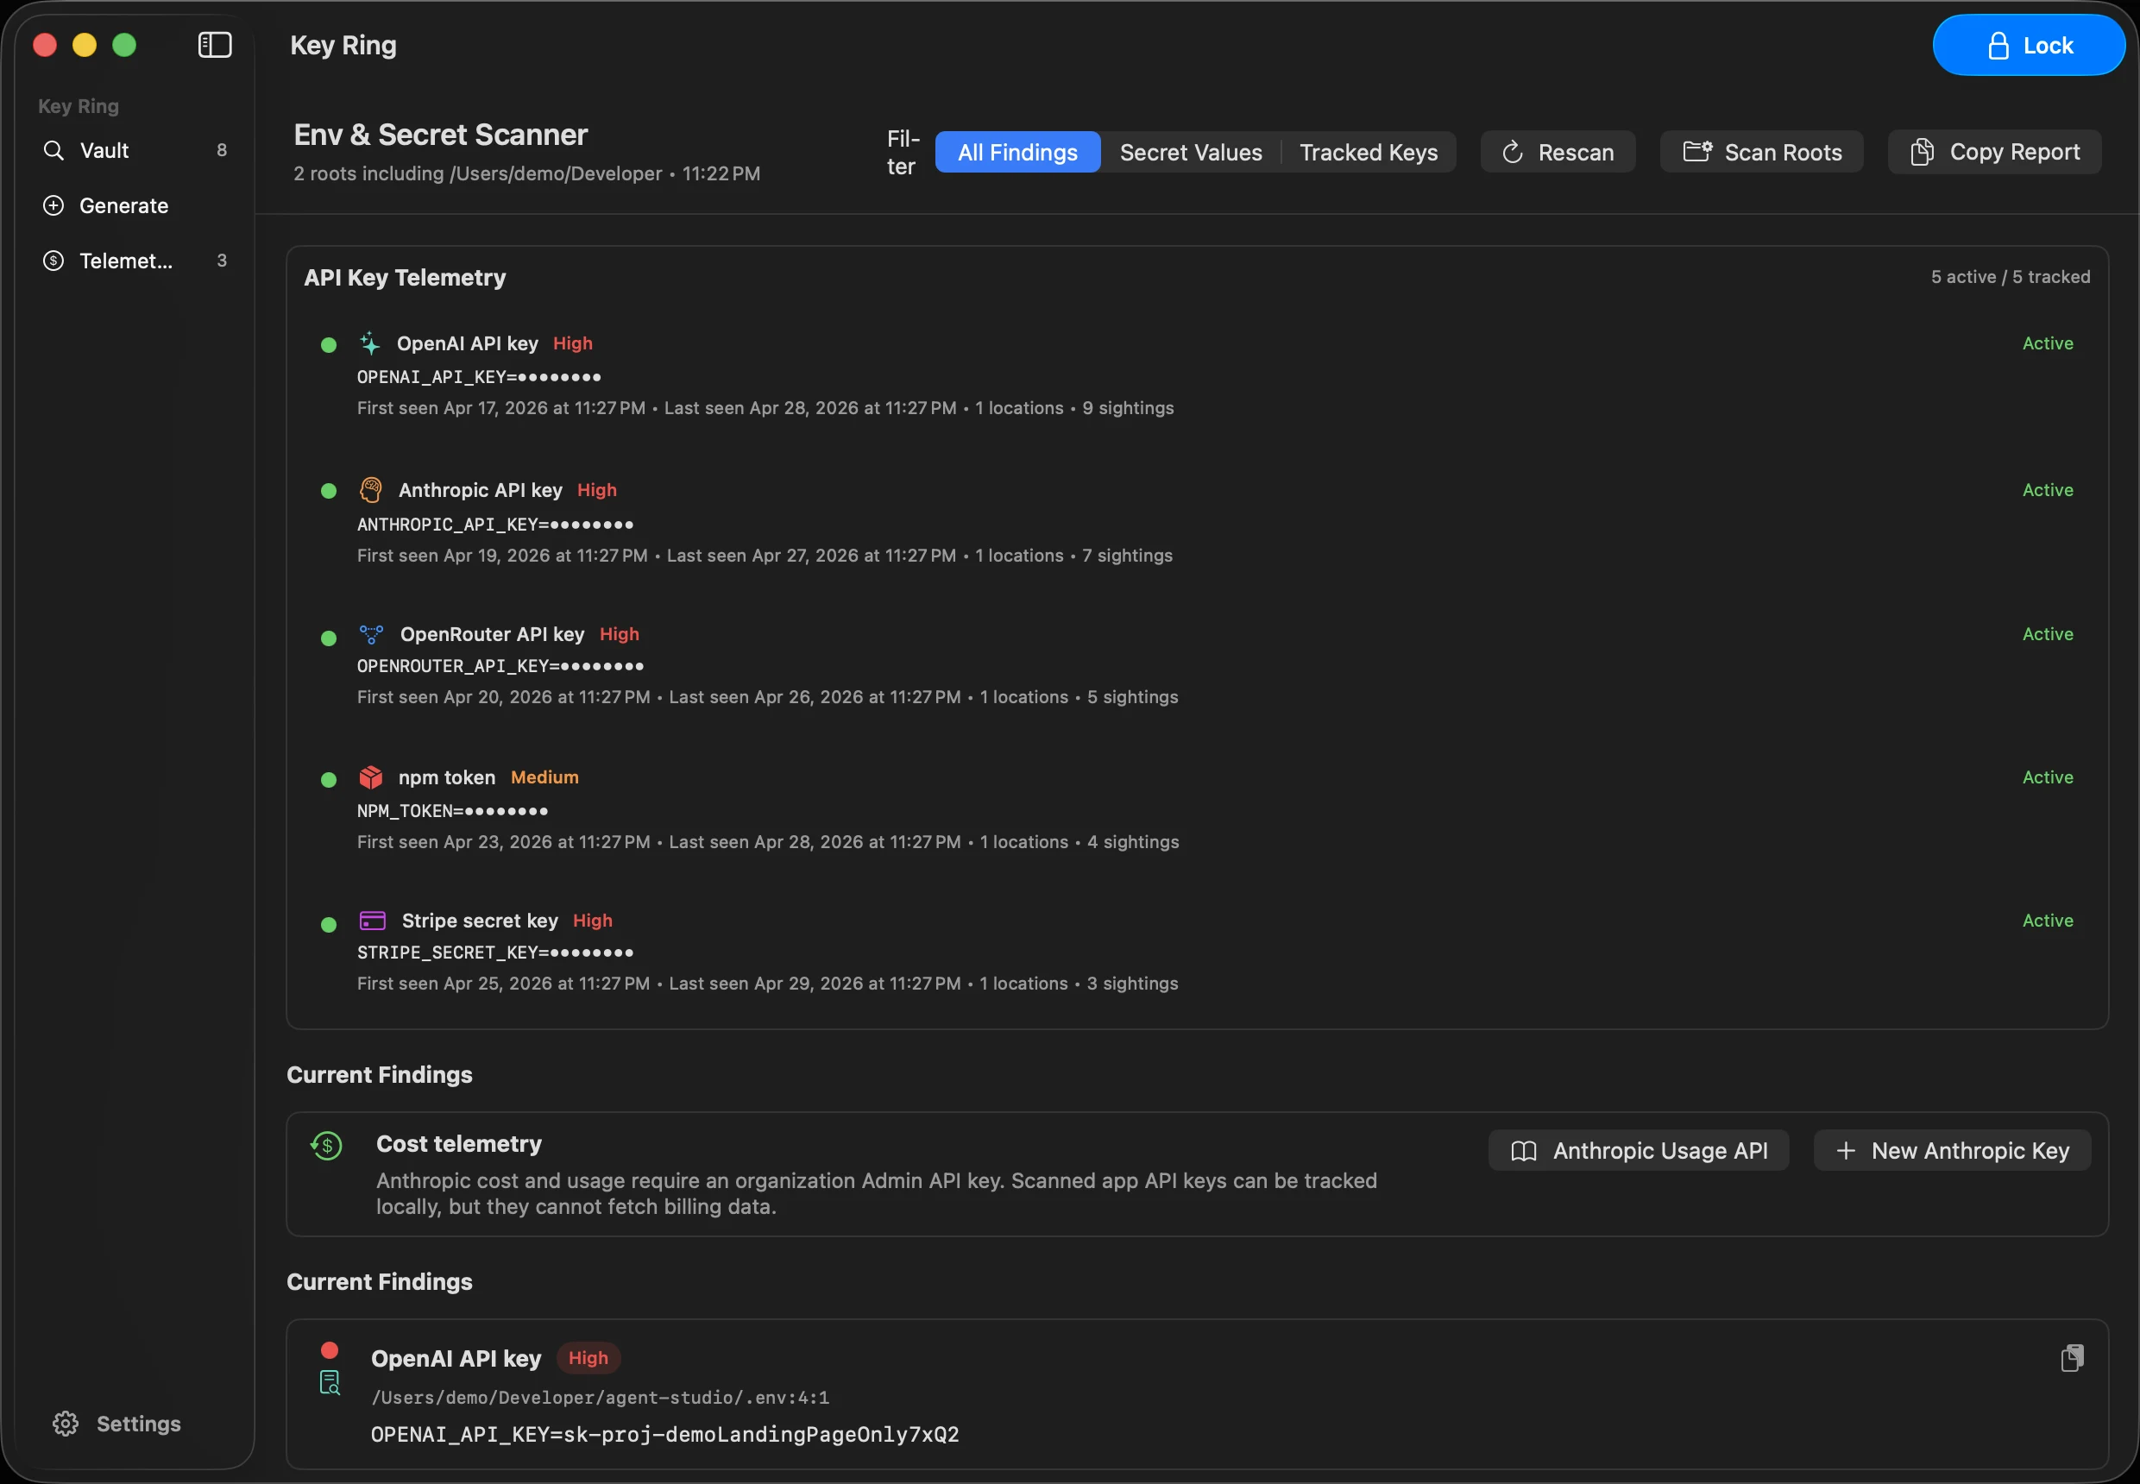Click the Cost telemetry heading
This screenshot has width=2140, height=1484.
(458, 1144)
